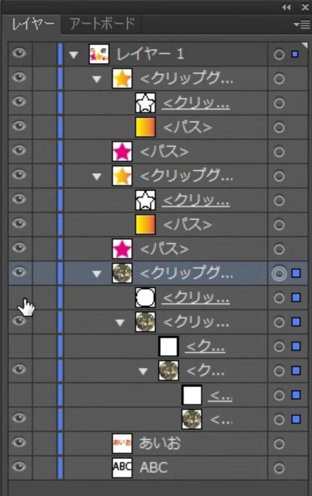Click the blue selection square for レイヤー 1
Screen dimensions: 312x496
coord(295,54)
